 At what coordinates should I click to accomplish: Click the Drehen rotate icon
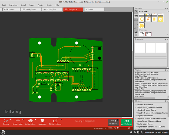click(x=5, y=121)
